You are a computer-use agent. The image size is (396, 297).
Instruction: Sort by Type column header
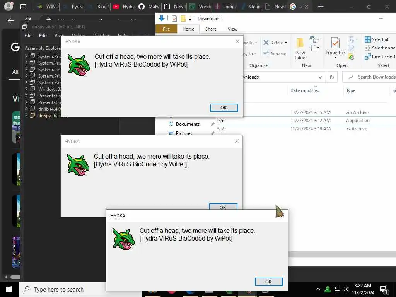(351, 90)
